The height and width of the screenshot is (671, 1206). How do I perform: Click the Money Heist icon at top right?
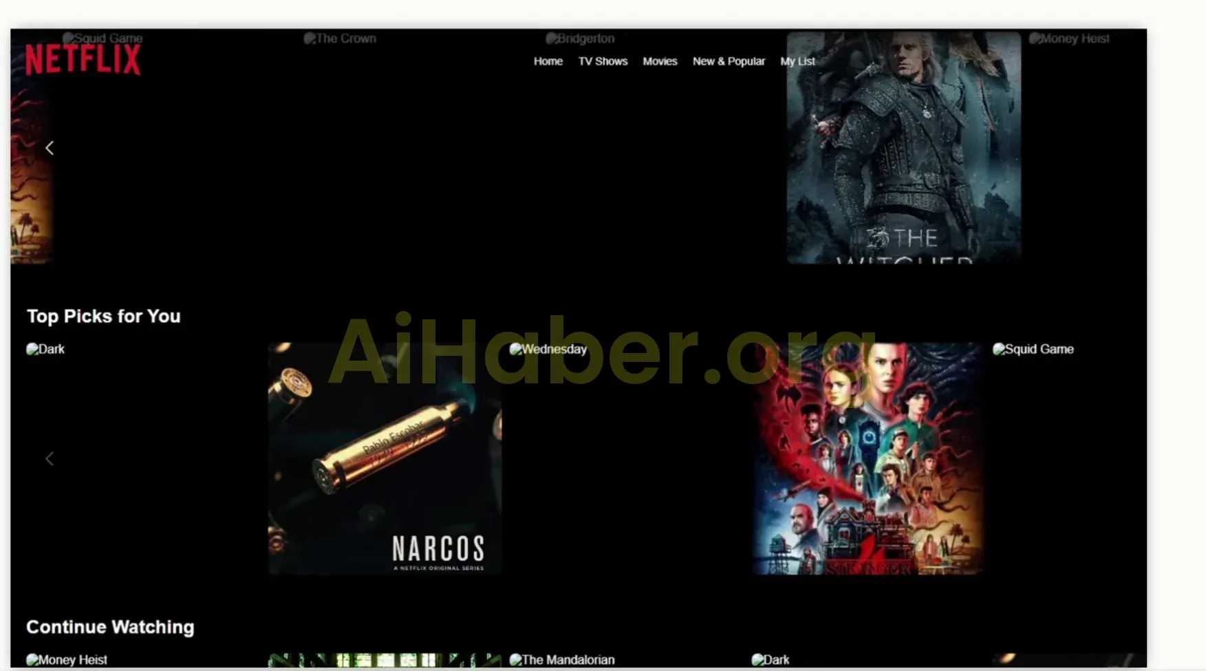pyautogui.click(x=1035, y=39)
